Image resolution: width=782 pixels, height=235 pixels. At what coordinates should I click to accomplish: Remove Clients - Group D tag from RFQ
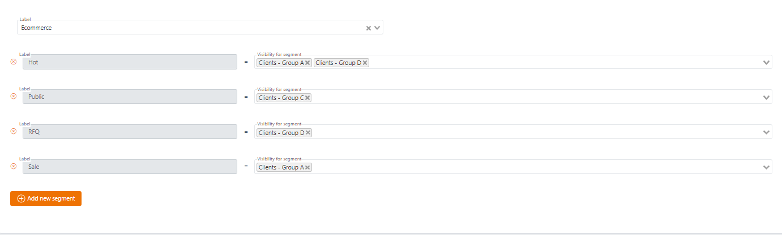tap(308, 133)
